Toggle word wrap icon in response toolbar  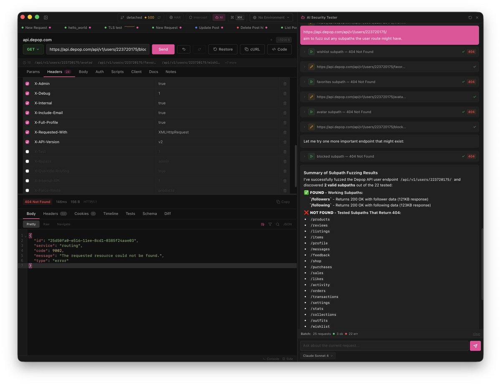[263, 224]
